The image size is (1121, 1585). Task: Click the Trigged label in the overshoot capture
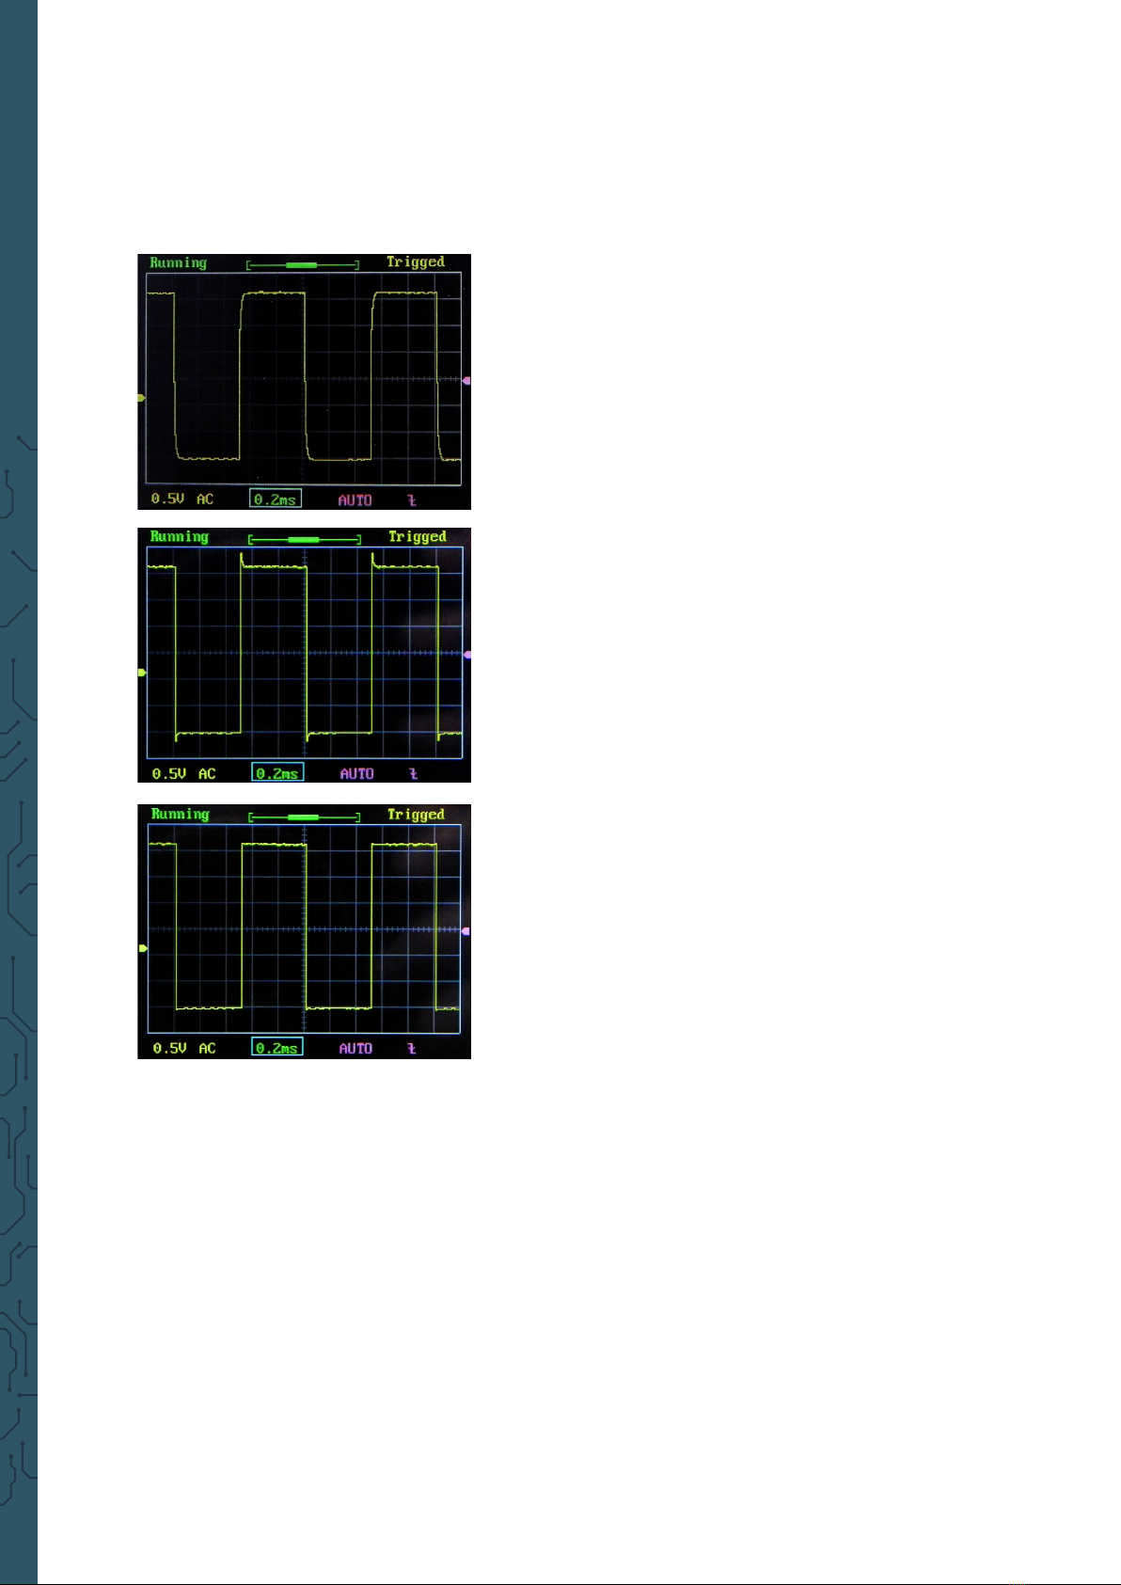coord(418,537)
